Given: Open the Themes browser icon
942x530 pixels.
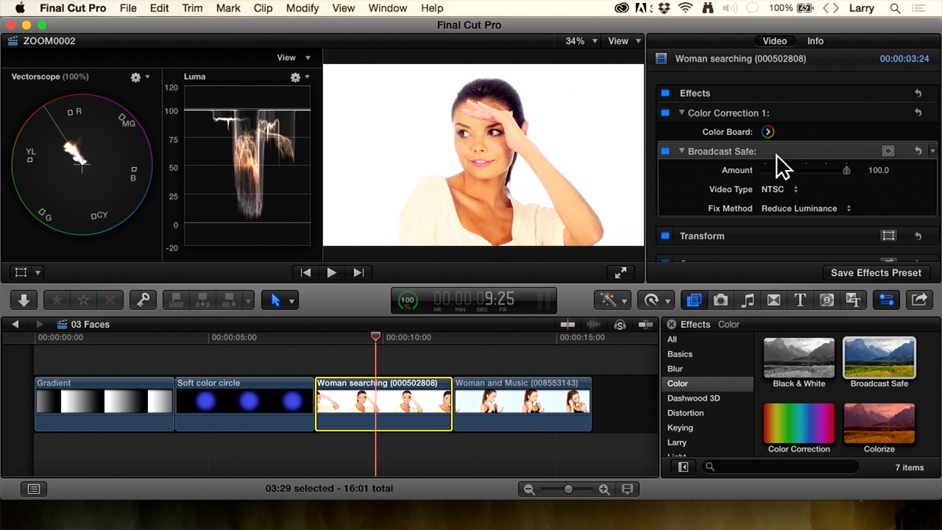Looking at the screenshot, I should 853,300.
